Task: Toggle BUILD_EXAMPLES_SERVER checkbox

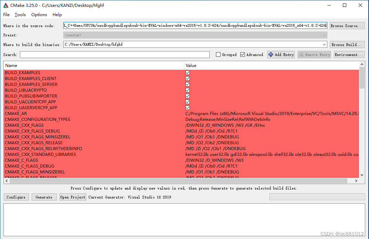Action: pos(187,84)
